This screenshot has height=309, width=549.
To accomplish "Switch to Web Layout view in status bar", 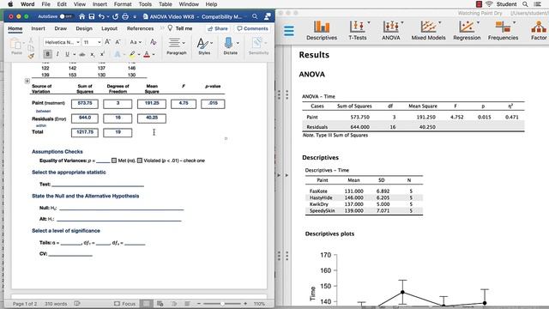I will (160, 303).
